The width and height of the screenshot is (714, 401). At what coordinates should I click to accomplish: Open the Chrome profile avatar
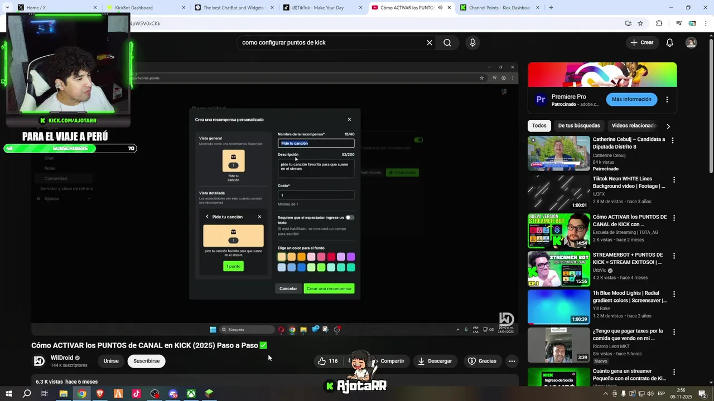692,23
